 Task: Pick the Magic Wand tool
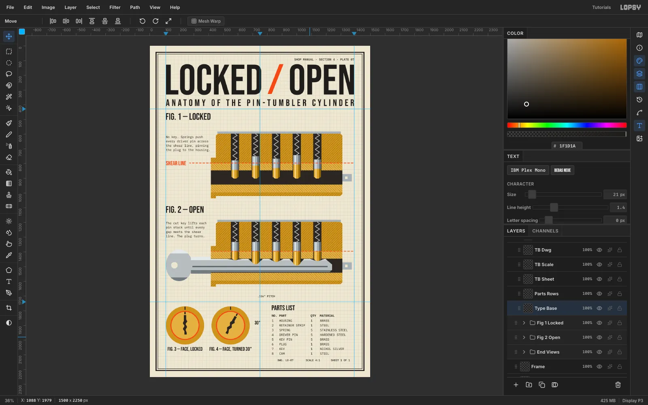click(x=9, y=97)
